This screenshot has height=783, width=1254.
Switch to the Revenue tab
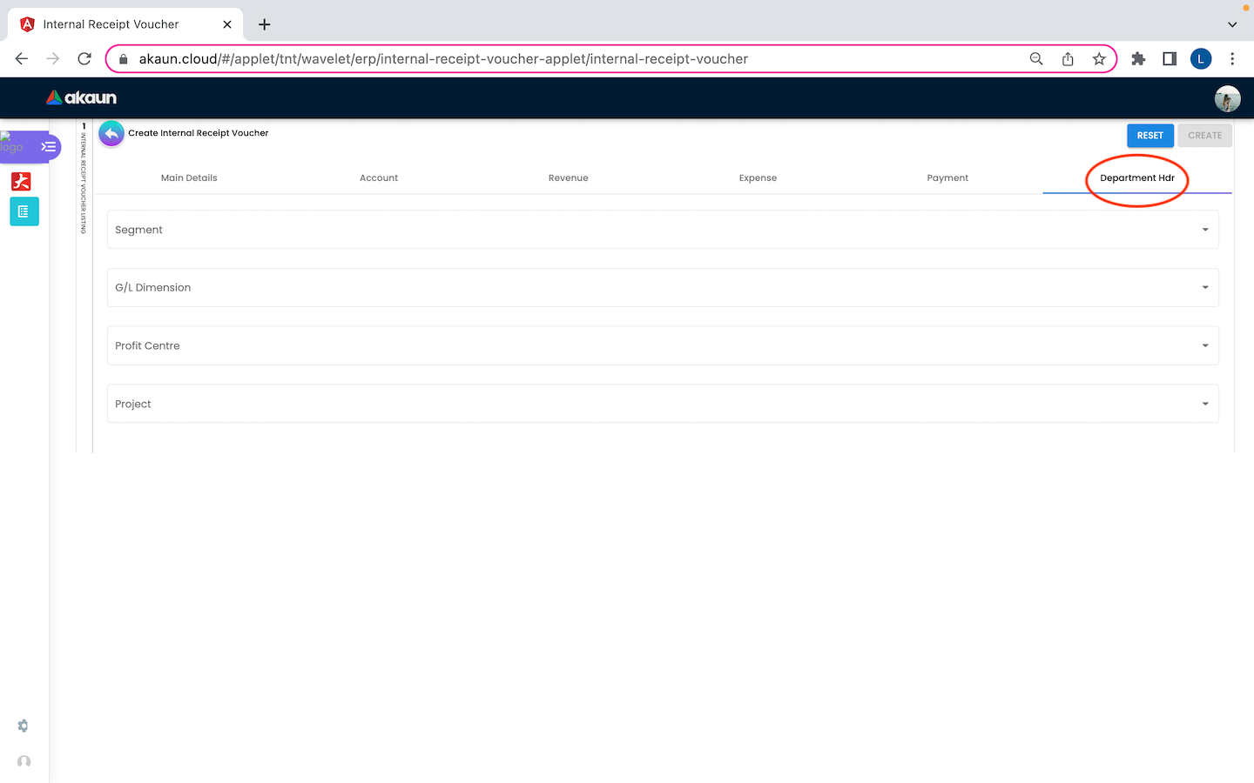(569, 177)
